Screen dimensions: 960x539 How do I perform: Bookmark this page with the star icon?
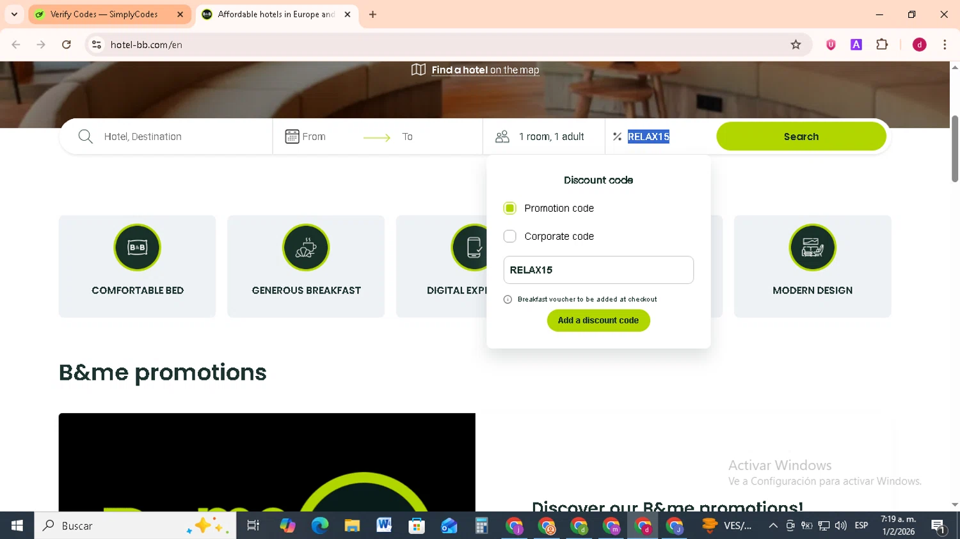796,45
